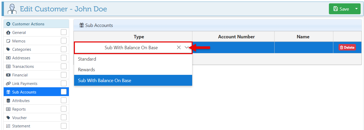Delete the sub account row
Viewport: 364px width, 130px height.
(347, 47)
